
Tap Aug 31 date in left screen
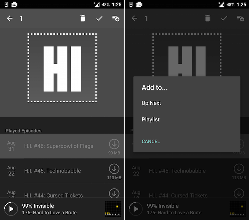tap(11, 146)
